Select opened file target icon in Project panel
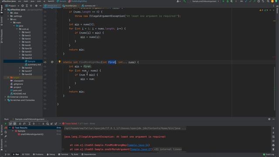The image size is (279, 157). click(x=23, y=6)
